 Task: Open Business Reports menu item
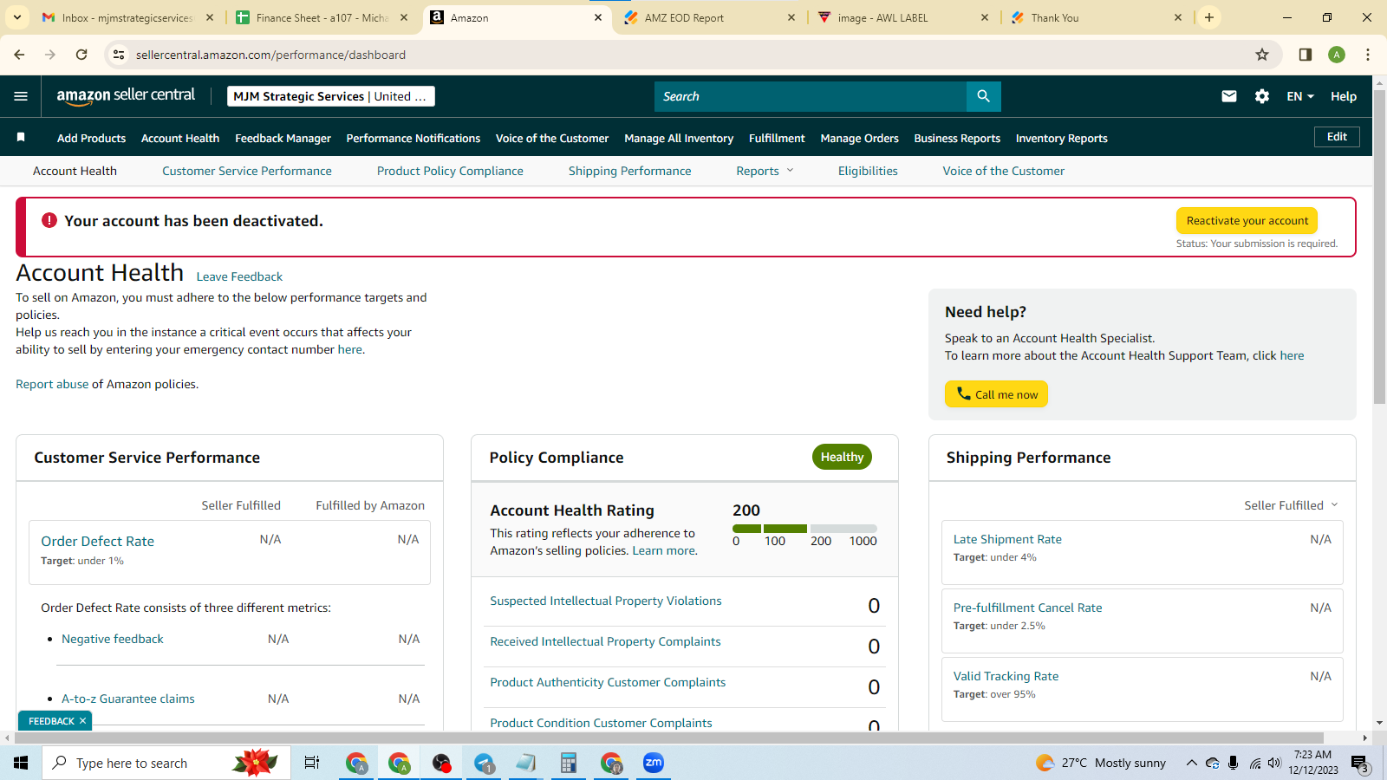click(957, 138)
